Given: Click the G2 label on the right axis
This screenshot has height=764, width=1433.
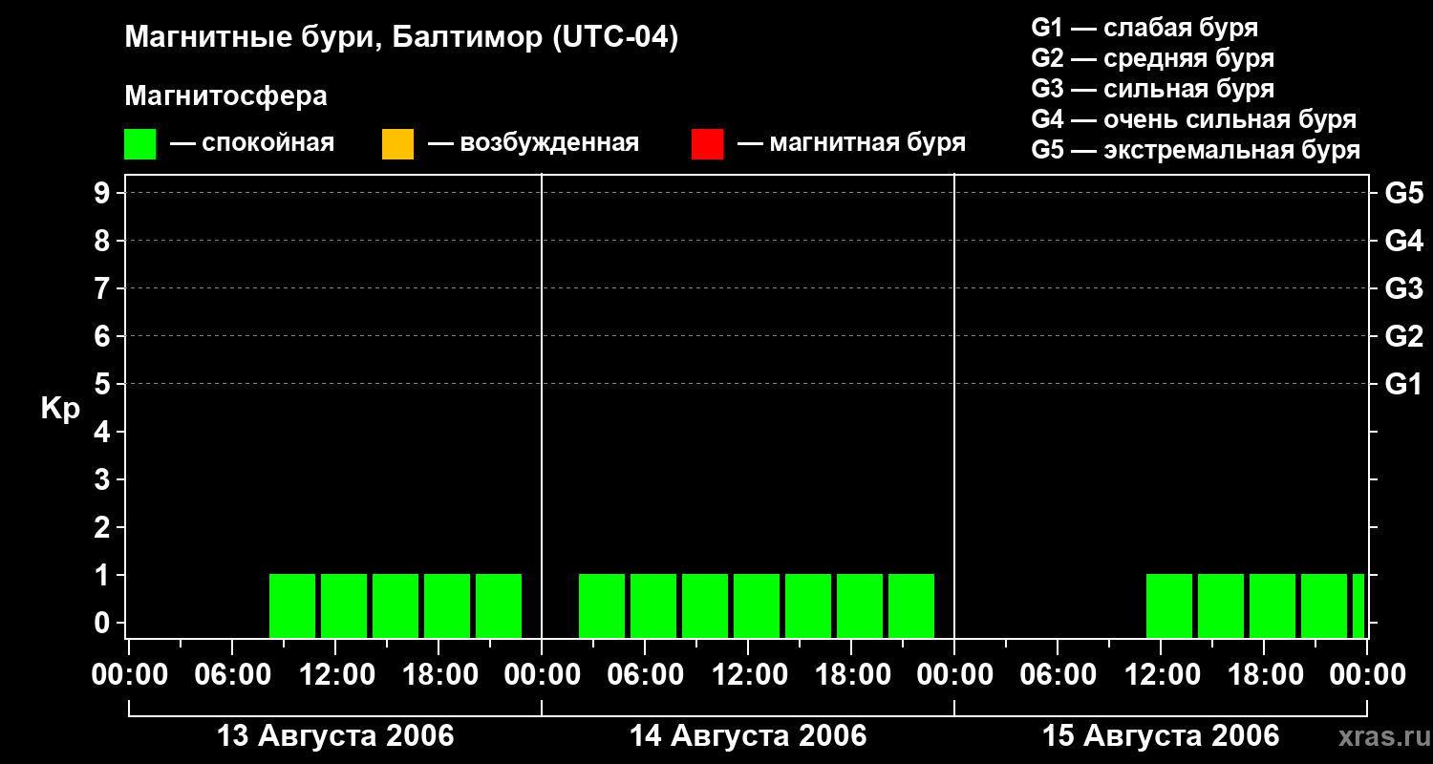Looking at the screenshot, I should pyautogui.click(x=1404, y=336).
